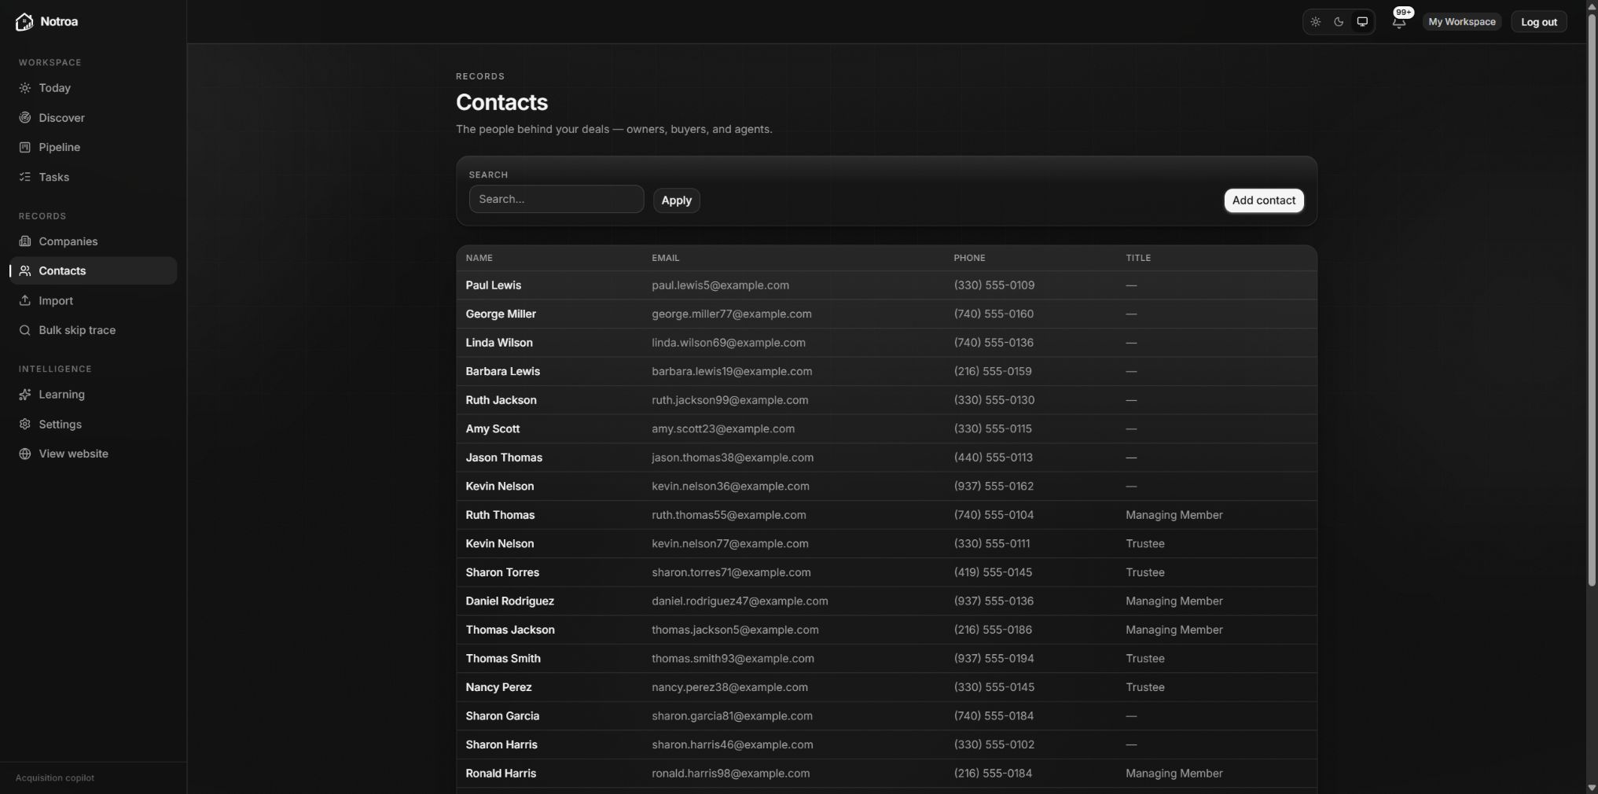Image resolution: width=1598 pixels, height=794 pixels.
Task: Open contact Thomas Jackson
Action: (x=510, y=630)
